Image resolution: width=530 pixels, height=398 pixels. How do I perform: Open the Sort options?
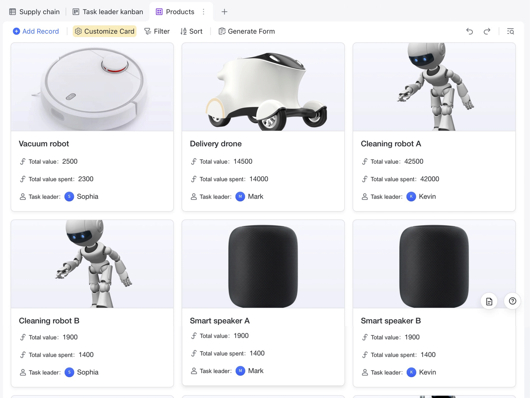pos(191,31)
